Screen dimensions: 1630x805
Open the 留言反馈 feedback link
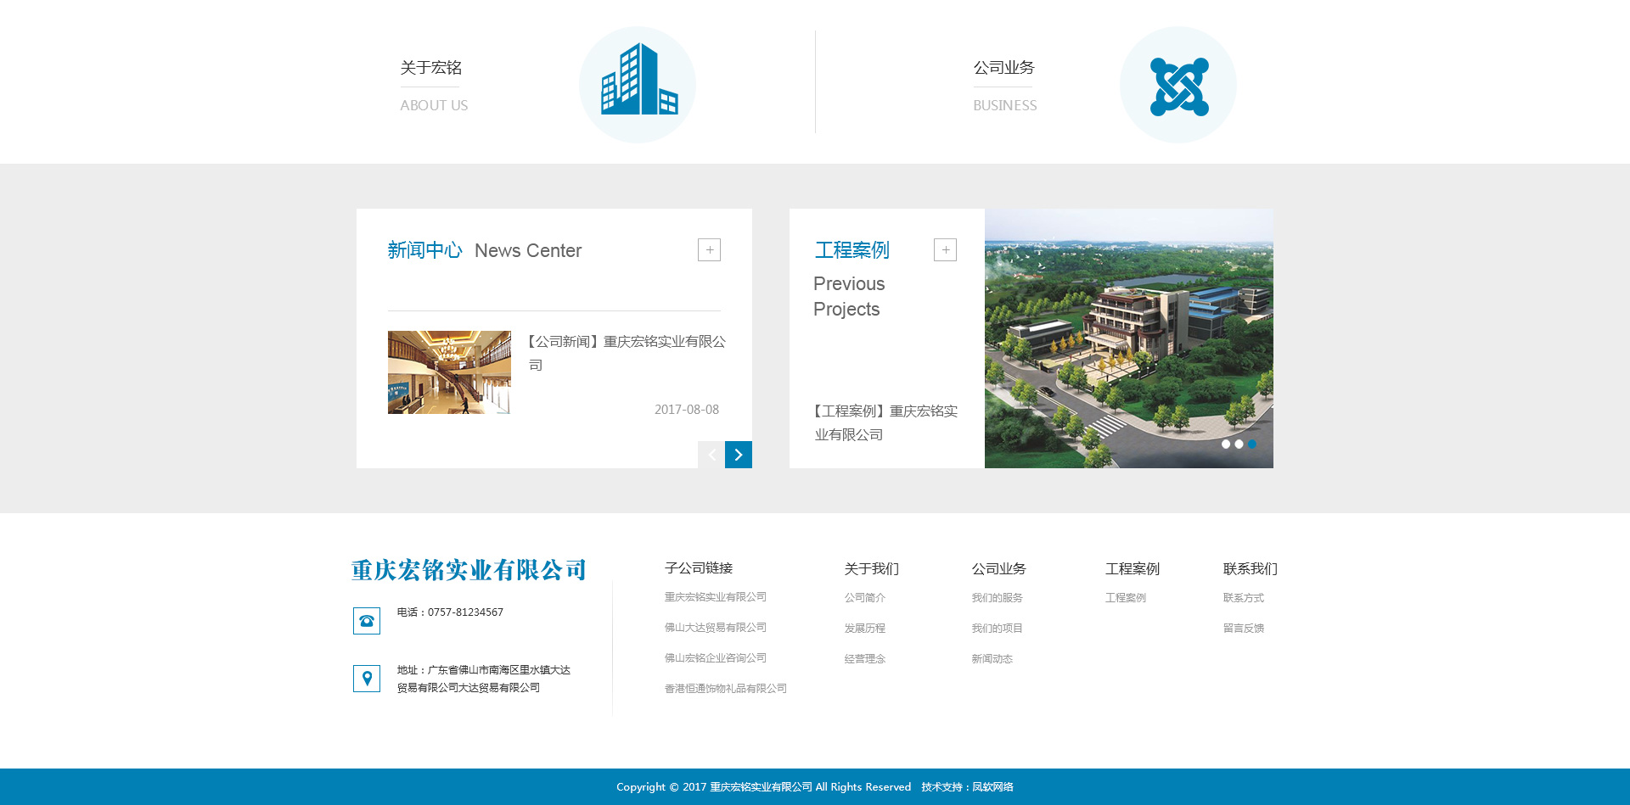click(x=1243, y=629)
